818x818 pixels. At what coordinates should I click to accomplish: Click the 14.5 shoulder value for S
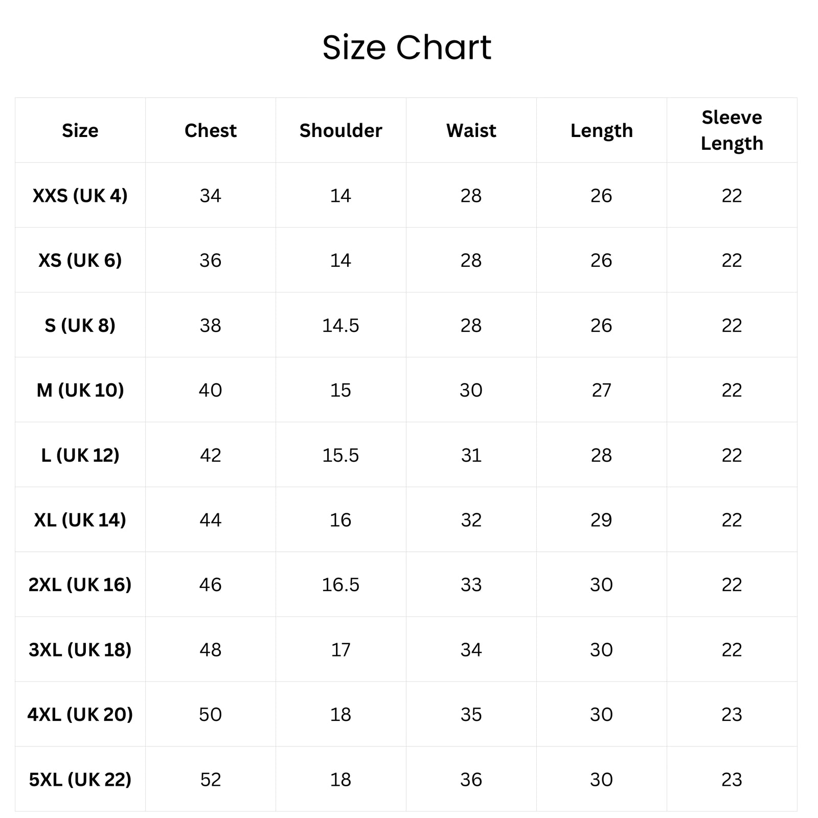(x=340, y=326)
